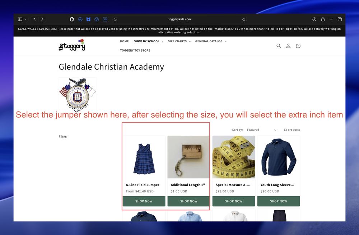Click SHOP NOW under Additional Length 1"

[x=189, y=201]
